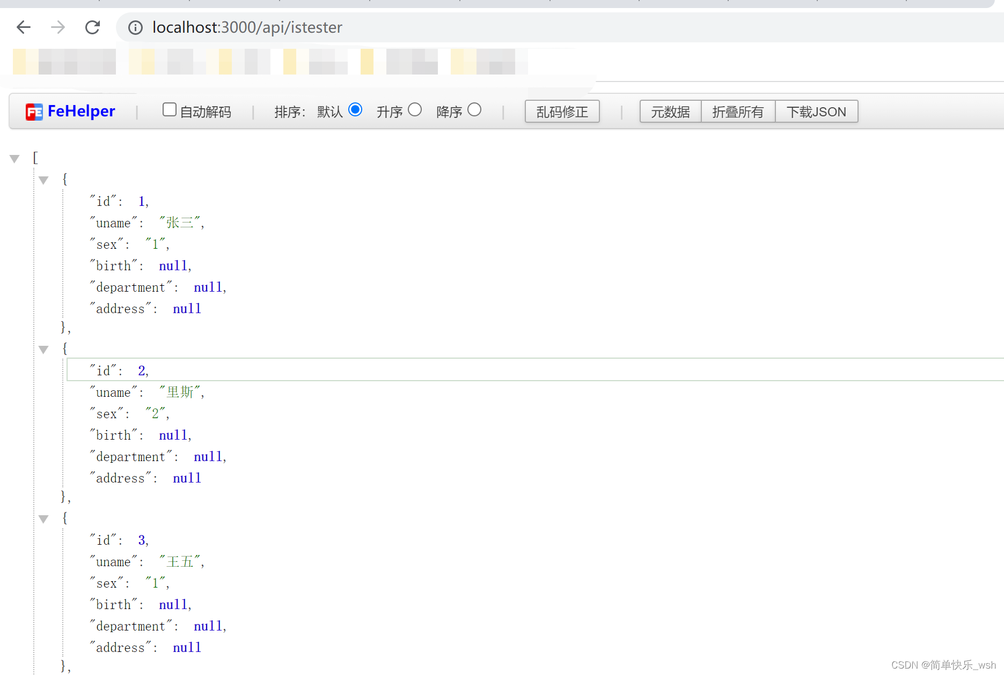Image resolution: width=1004 pixels, height=675 pixels.
Task: Enable the 自动解码 checkbox
Action: click(170, 109)
